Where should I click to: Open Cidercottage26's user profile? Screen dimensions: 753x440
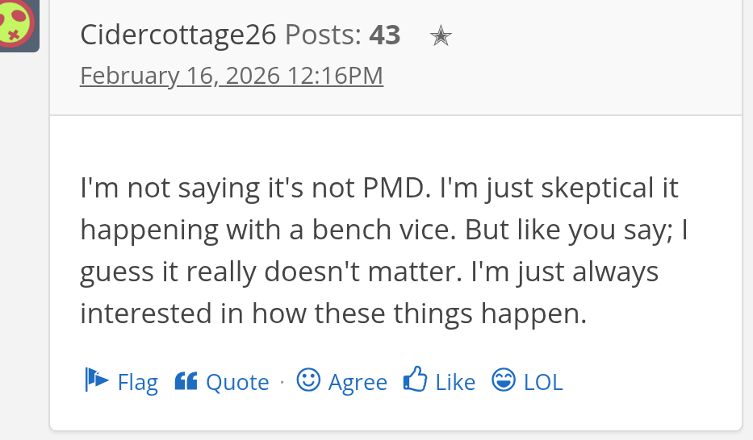coord(178,35)
